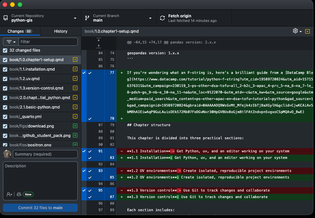Click Commit 32 files to main button
This screenshot has width=315, height=218.
40,208
